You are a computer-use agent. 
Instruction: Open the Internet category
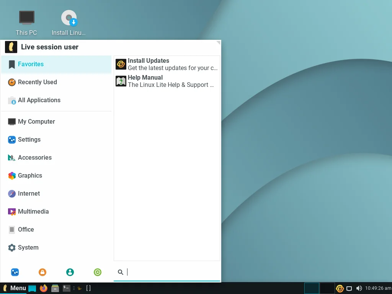56,193
